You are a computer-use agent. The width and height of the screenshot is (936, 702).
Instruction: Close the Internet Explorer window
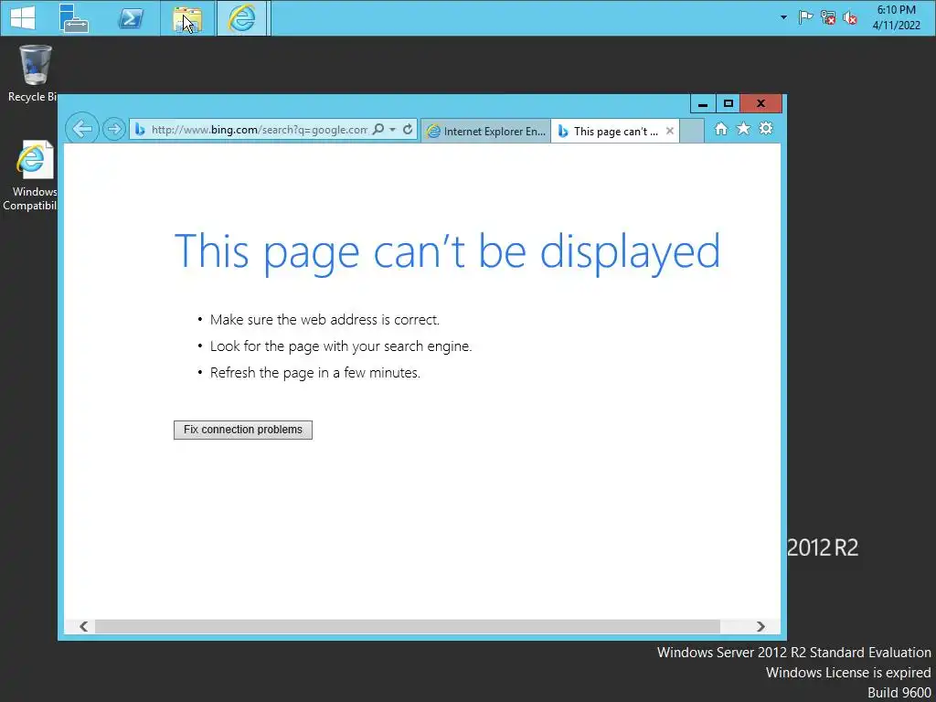[x=760, y=103]
